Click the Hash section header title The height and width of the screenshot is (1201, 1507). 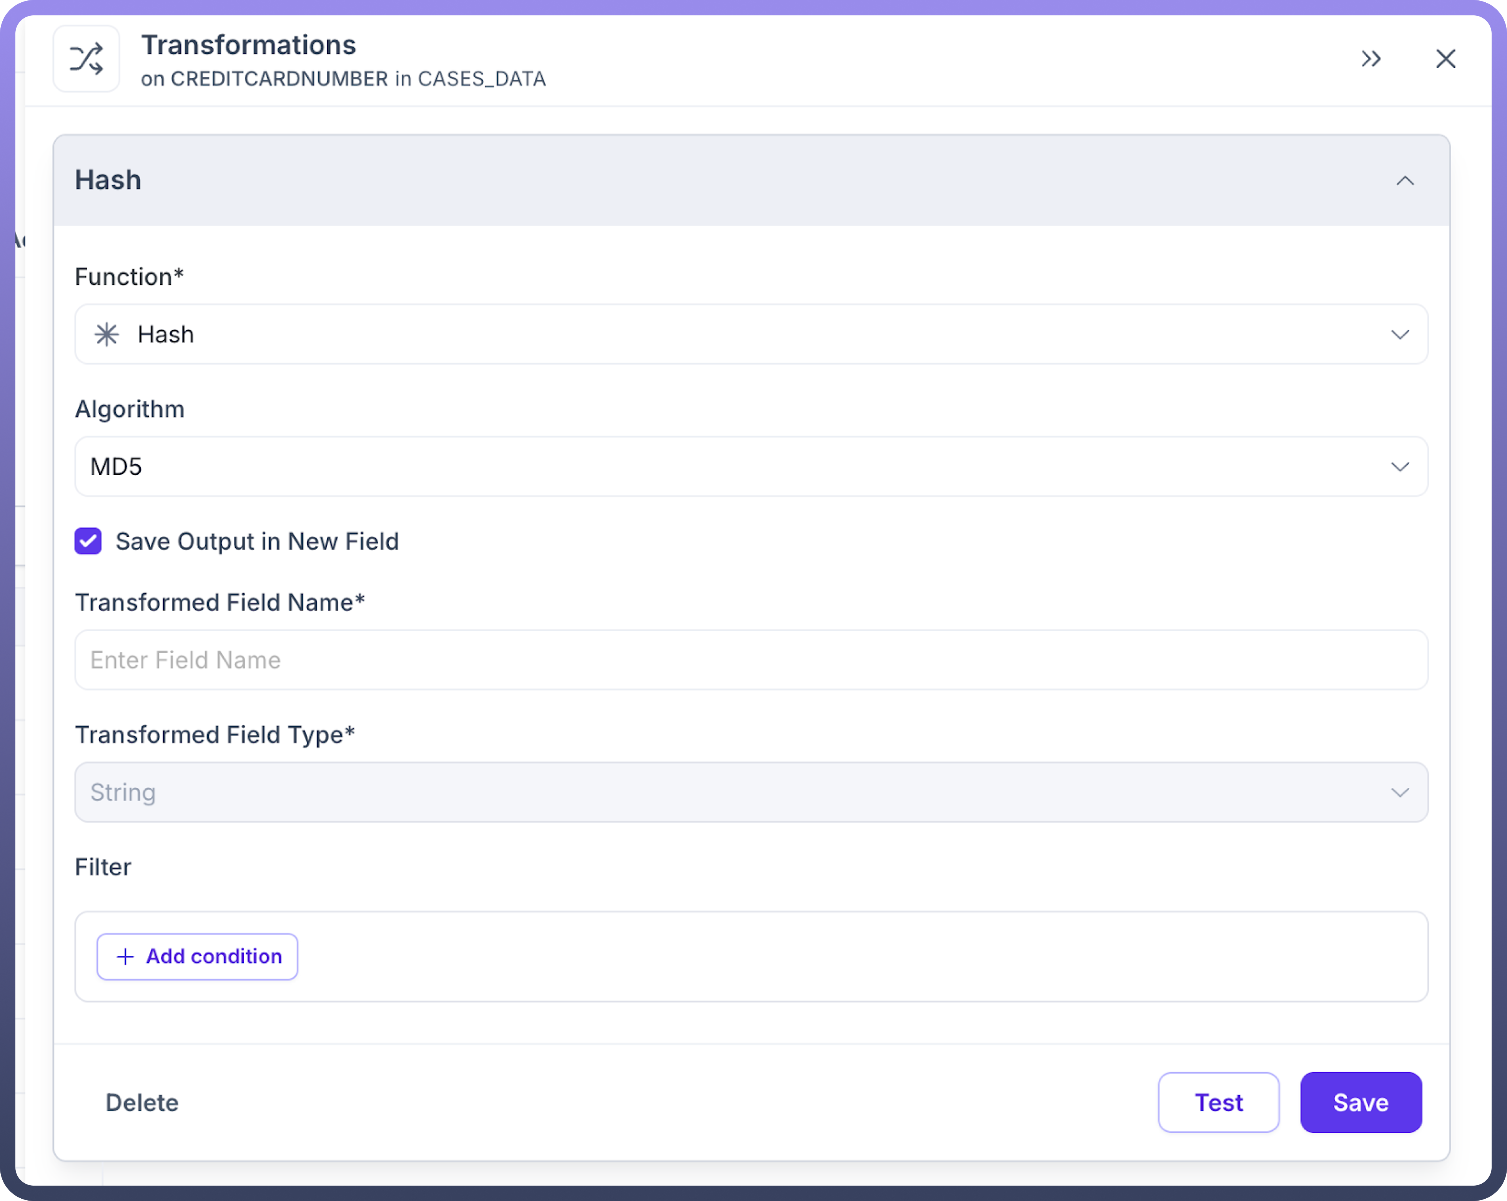point(108,180)
